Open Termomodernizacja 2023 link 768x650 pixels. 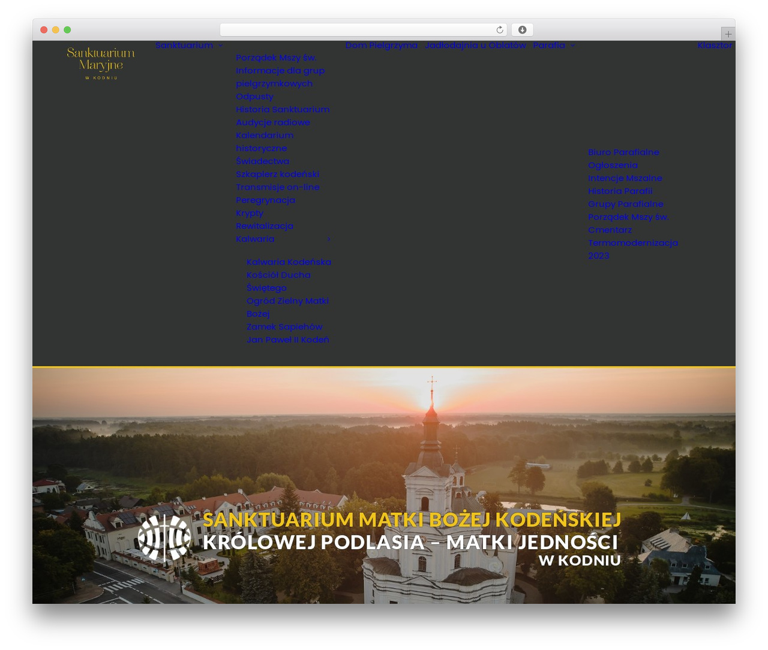633,249
